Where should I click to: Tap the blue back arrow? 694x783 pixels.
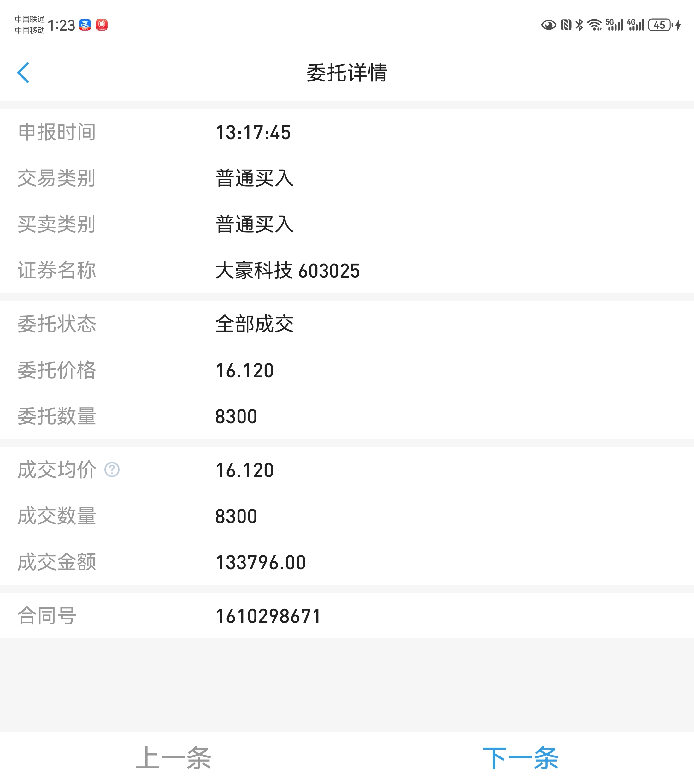click(23, 73)
